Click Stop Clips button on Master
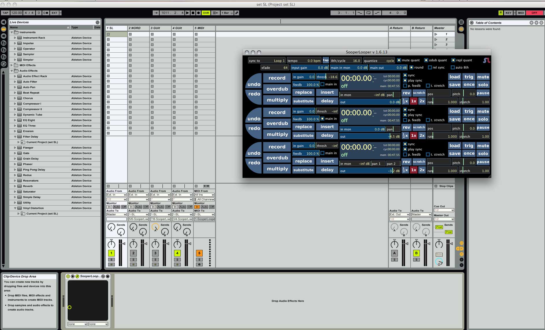This screenshot has width=545, height=330. click(x=444, y=186)
